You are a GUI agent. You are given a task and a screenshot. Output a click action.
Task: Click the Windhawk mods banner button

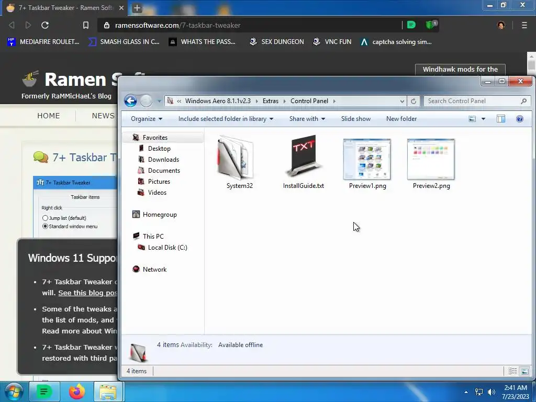460,70
